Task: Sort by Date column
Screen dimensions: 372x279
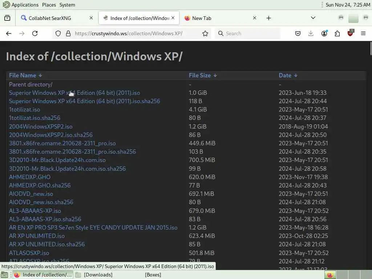Action: [288, 76]
